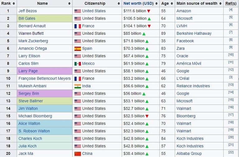Open reference [4] for Jeff Bezos
Screen dimensions: 239x157
tap(231, 10)
